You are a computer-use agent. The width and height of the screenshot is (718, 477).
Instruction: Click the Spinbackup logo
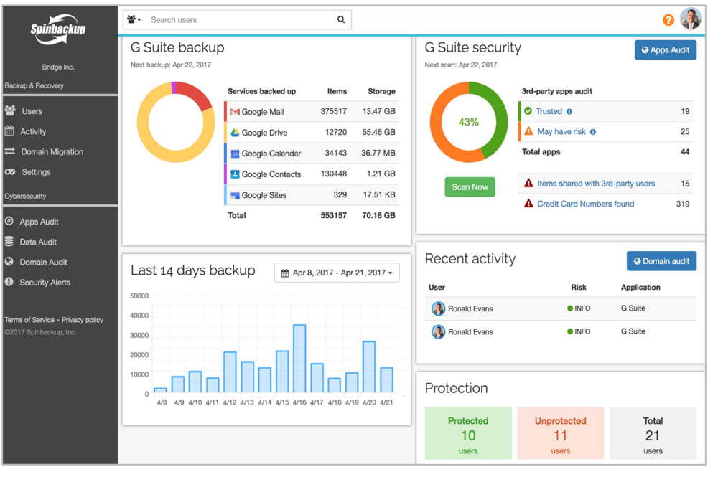click(x=58, y=29)
